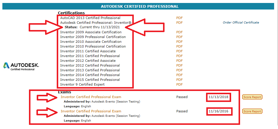The height and width of the screenshot is (129, 278).
Task: Open PDF for Inventor 2010 Professional Certification
Action: tap(179, 46)
